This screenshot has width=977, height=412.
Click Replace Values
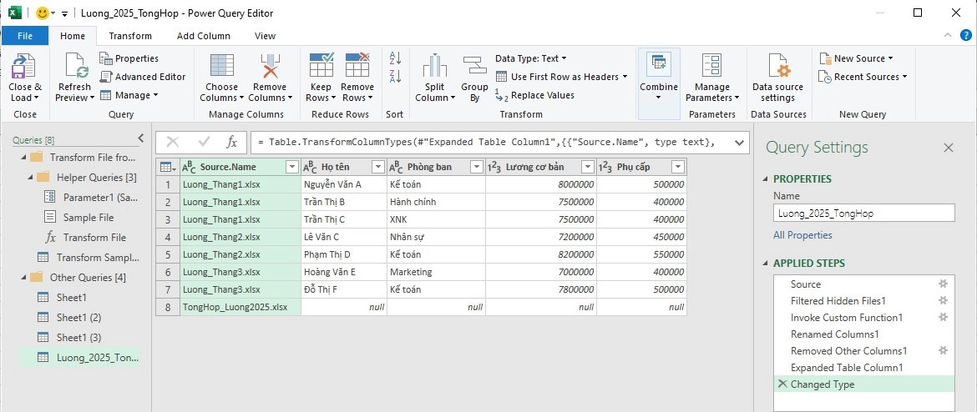coord(534,95)
